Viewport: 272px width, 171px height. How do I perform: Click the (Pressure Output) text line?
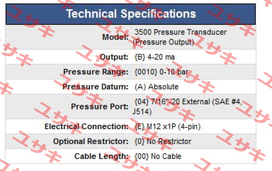(x=164, y=42)
